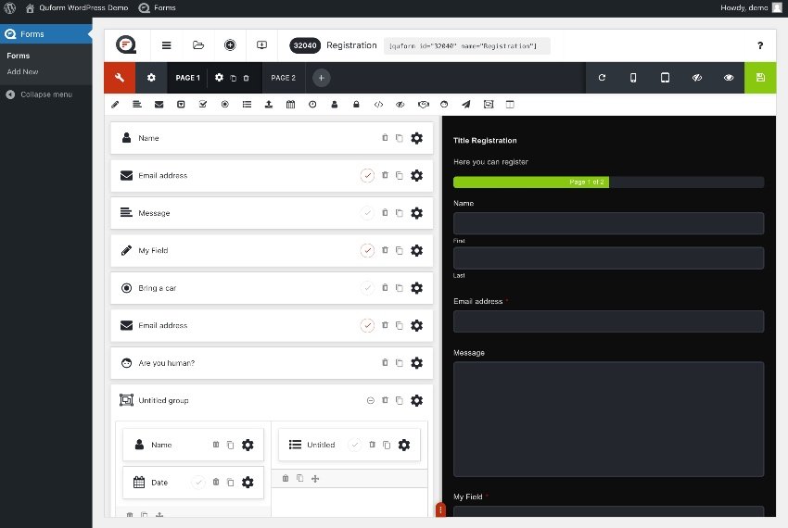Switch to the PAGE 2 tab
The height and width of the screenshot is (528, 788).
pos(284,78)
